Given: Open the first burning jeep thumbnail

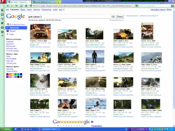Looking at the screenshot, I should click(40, 32).
